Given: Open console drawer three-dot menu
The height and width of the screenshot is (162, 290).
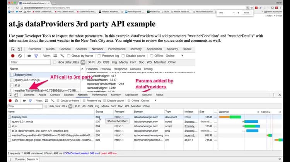Looking at the screenshot, I should pos(10,159).
